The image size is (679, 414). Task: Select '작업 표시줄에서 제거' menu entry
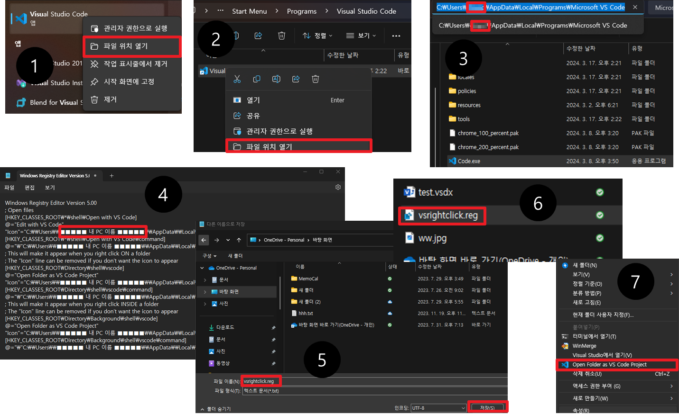click(132, 63)
